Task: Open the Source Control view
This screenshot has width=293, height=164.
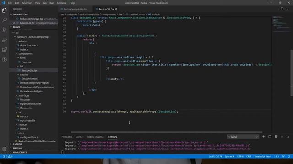Action: click(5, 30)
